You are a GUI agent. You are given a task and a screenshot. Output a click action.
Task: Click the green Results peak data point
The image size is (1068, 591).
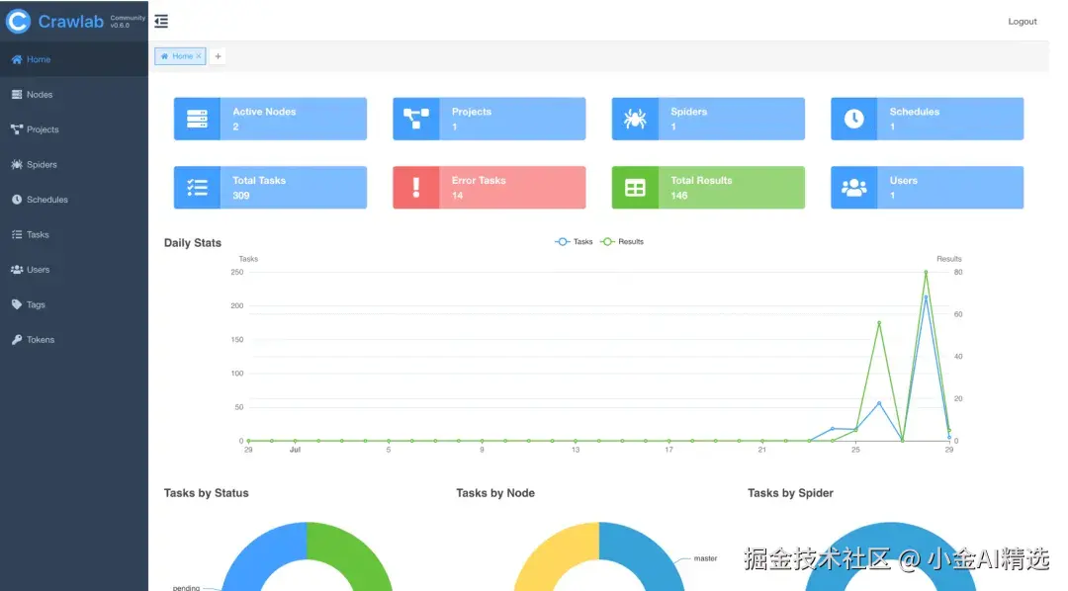[x=926, y=273]
